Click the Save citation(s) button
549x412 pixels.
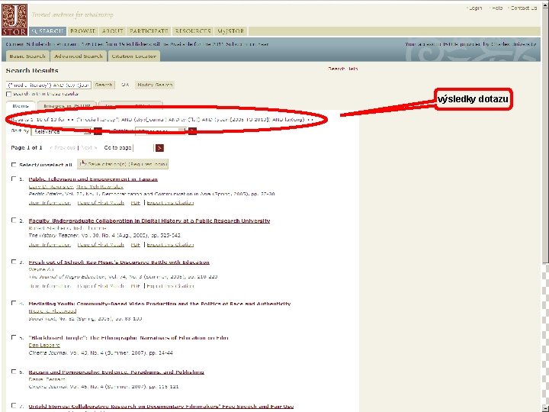123,164
